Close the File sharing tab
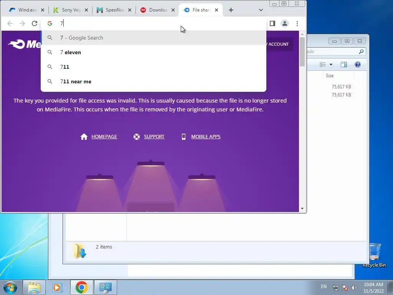The image size is (393, 295). click(x=216, y=10)
